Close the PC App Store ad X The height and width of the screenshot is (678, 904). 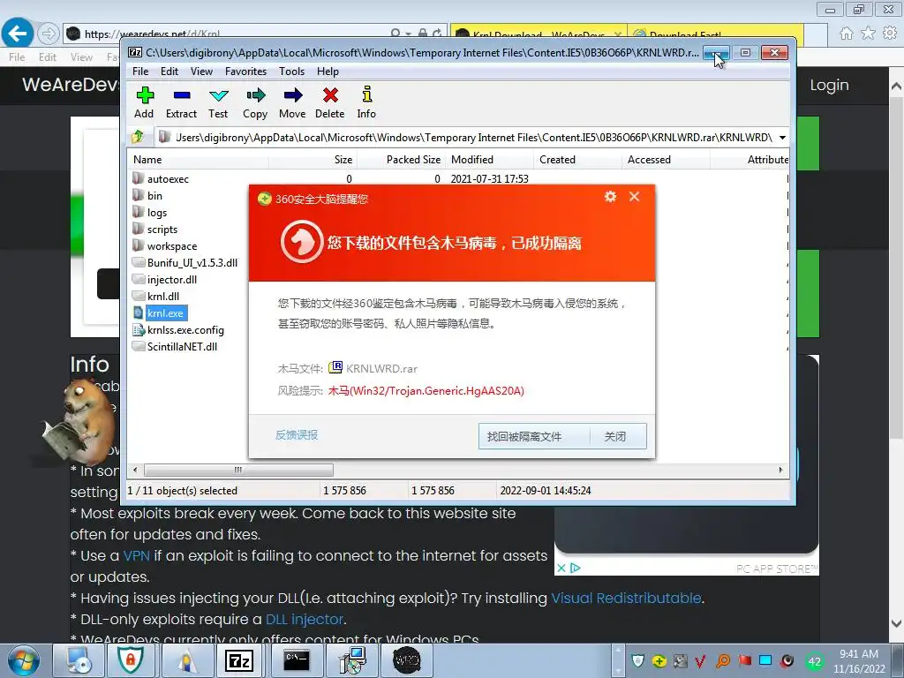pyautogui.click(x=561, y=568)
